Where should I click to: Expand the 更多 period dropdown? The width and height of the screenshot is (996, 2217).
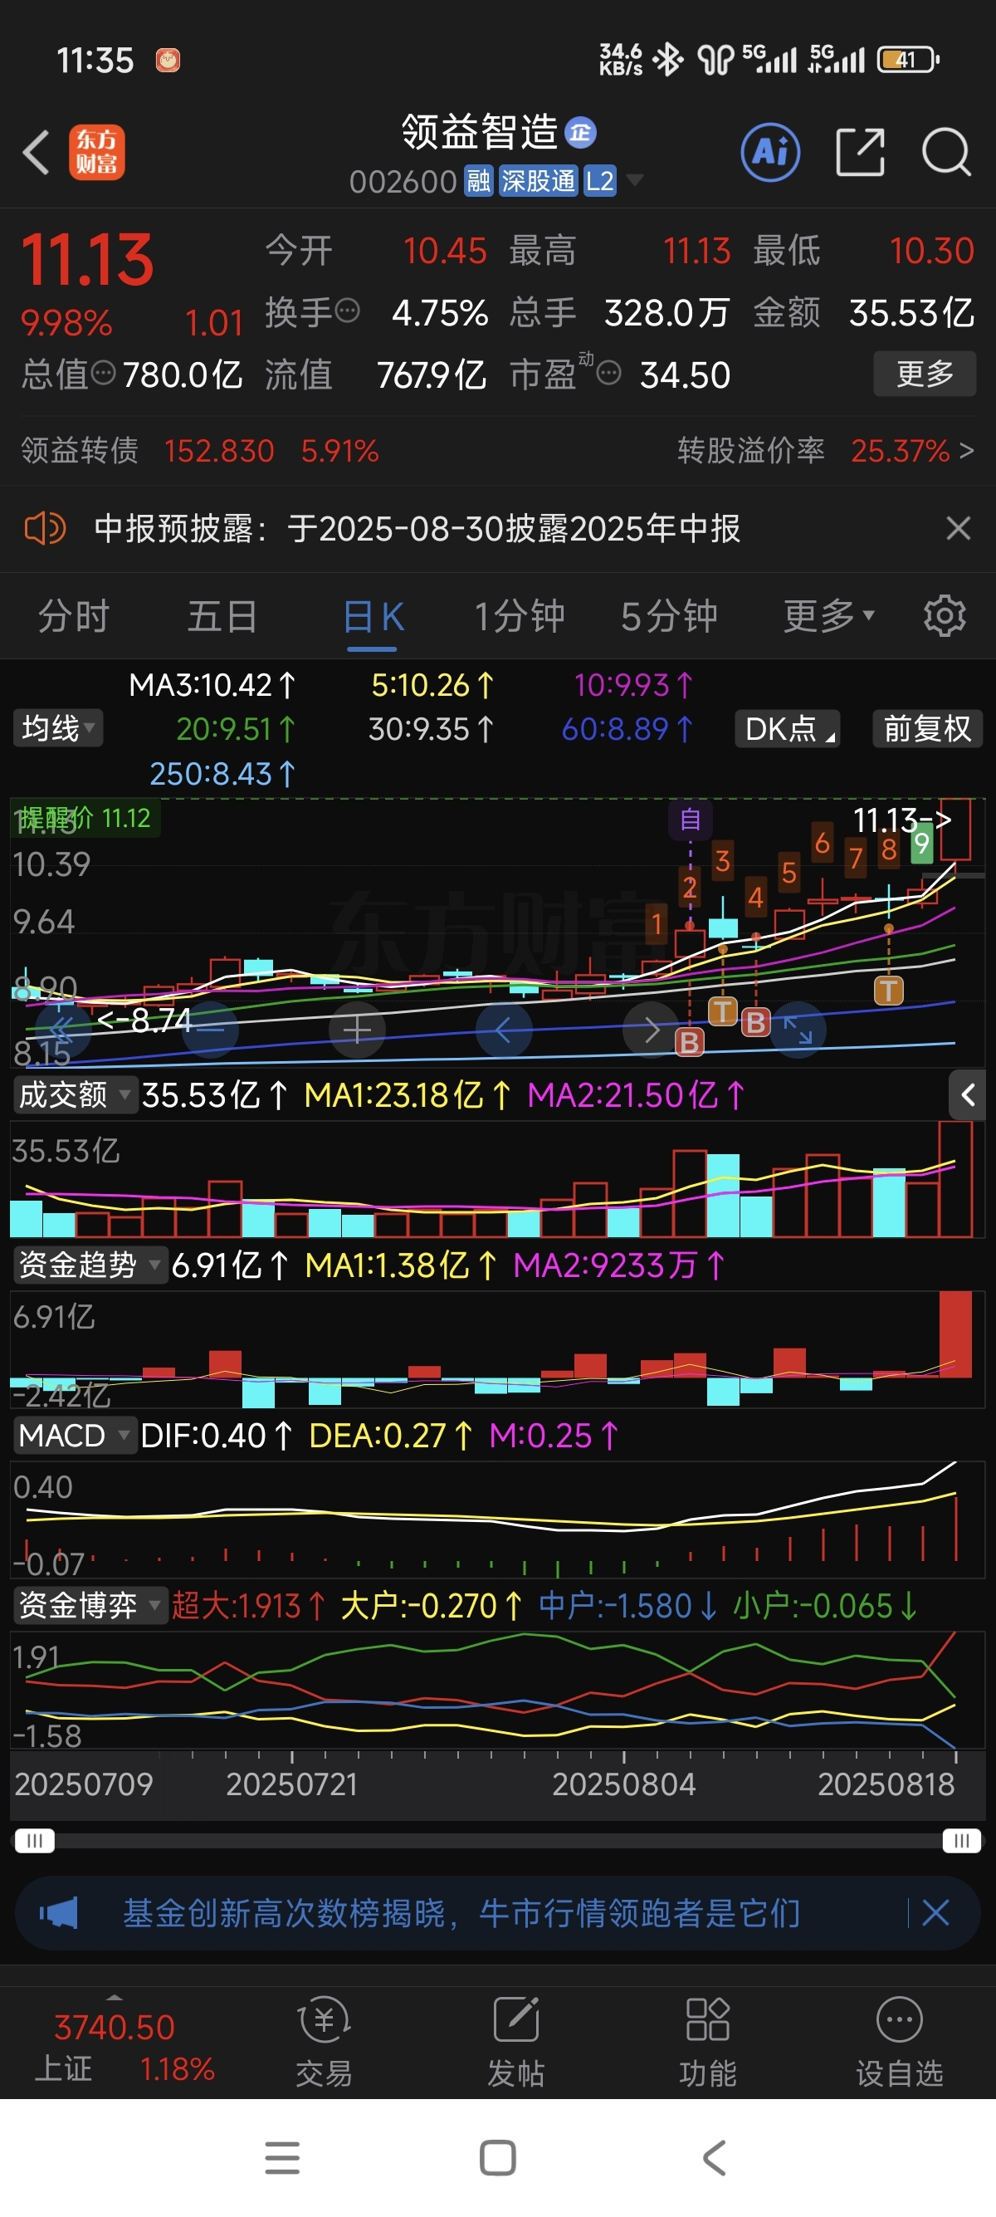[x=828, y=616]
